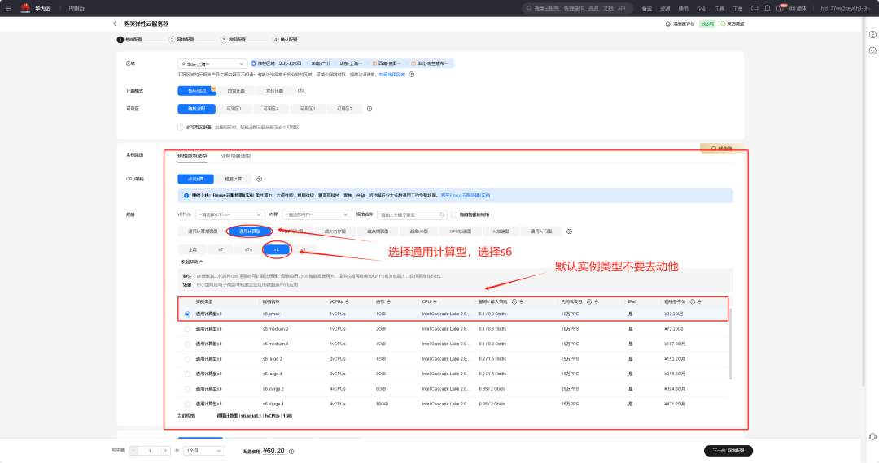
Task: Go back using the arrow beside page title
Action: 115,24
